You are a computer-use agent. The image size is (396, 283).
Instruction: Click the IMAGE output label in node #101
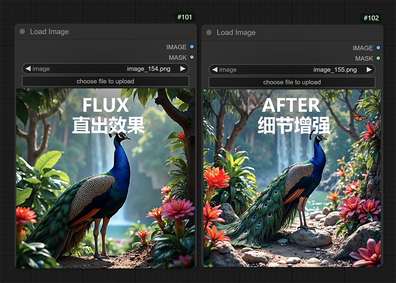click(176, 47)
